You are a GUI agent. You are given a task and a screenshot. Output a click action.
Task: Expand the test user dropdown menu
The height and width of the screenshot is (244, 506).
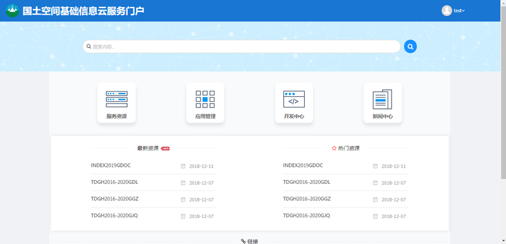[459, 11]
